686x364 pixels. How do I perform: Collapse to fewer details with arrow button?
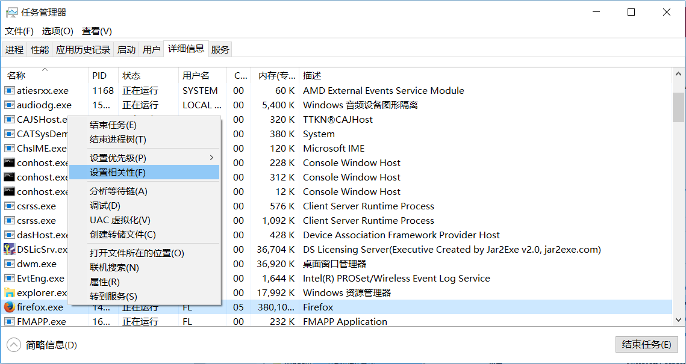pyautogui.click(x=13, y=345)
